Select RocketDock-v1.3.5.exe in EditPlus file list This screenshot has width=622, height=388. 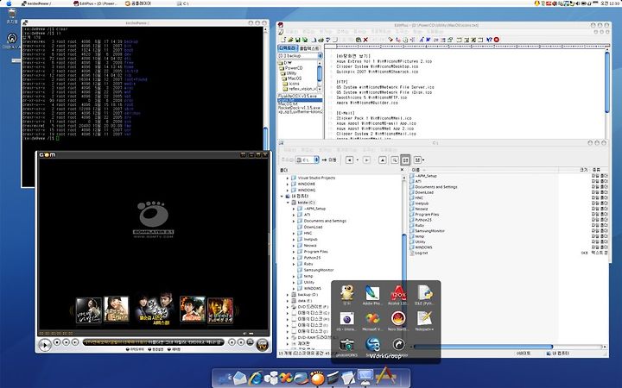[x=300, y=108]
